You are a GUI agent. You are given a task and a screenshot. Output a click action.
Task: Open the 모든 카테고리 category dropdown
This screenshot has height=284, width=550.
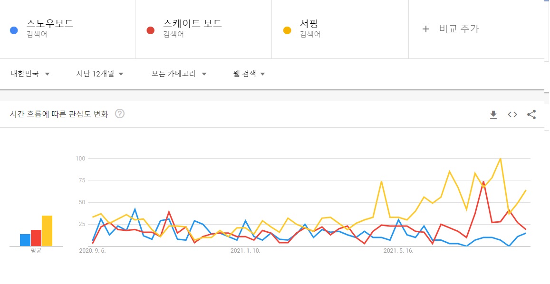[179, 74]
